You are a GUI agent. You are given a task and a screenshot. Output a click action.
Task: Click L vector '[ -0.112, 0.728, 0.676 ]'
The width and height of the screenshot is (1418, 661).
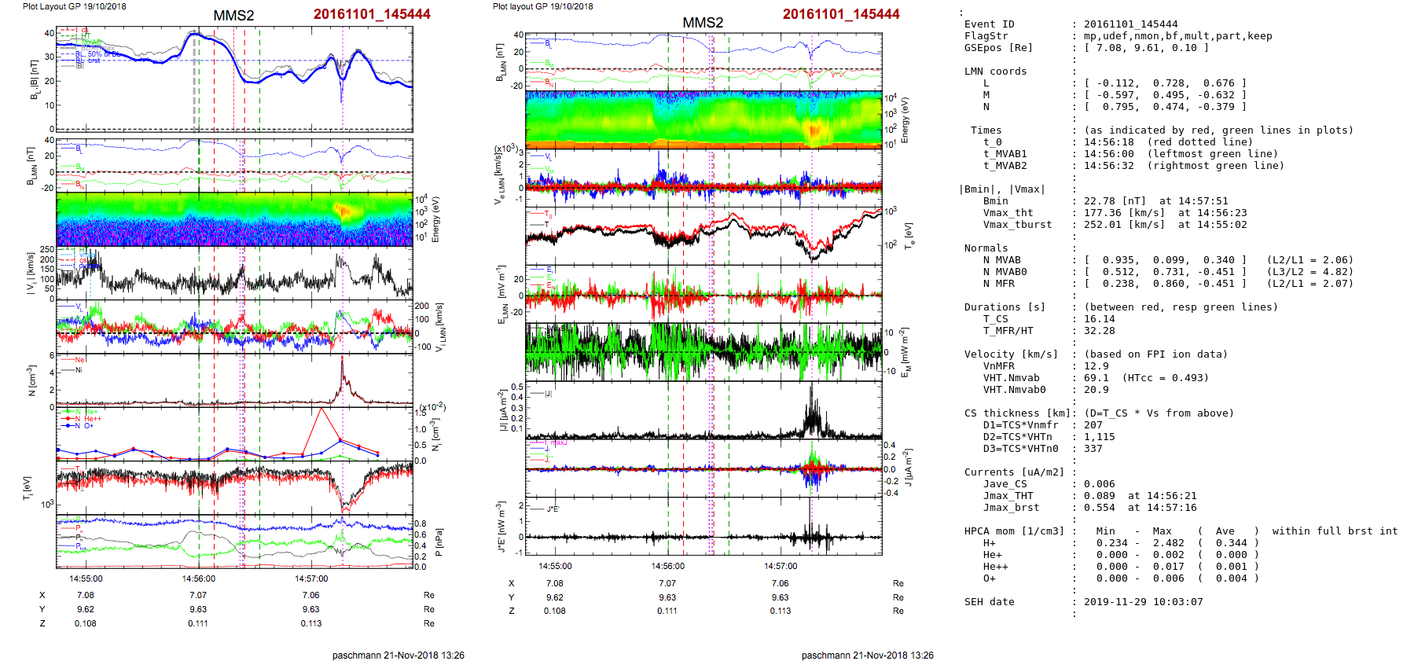[1165, 83]
